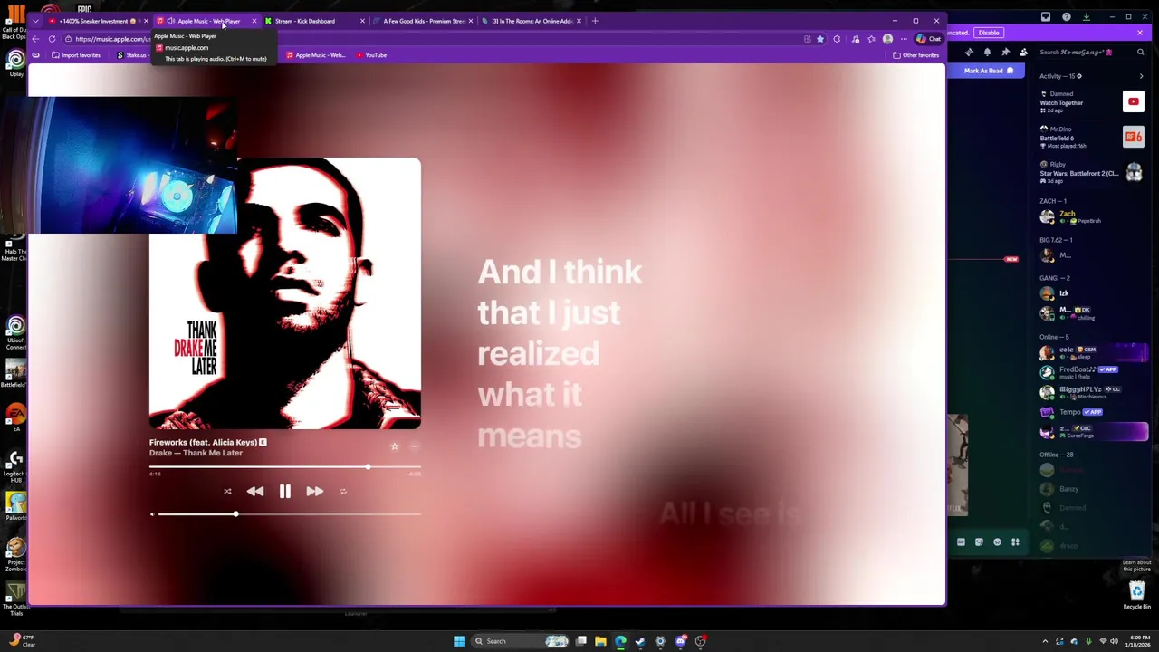1159x652 pixels.
Task: Go to previous track in Apple Music
Action: [x=255, y=491]
